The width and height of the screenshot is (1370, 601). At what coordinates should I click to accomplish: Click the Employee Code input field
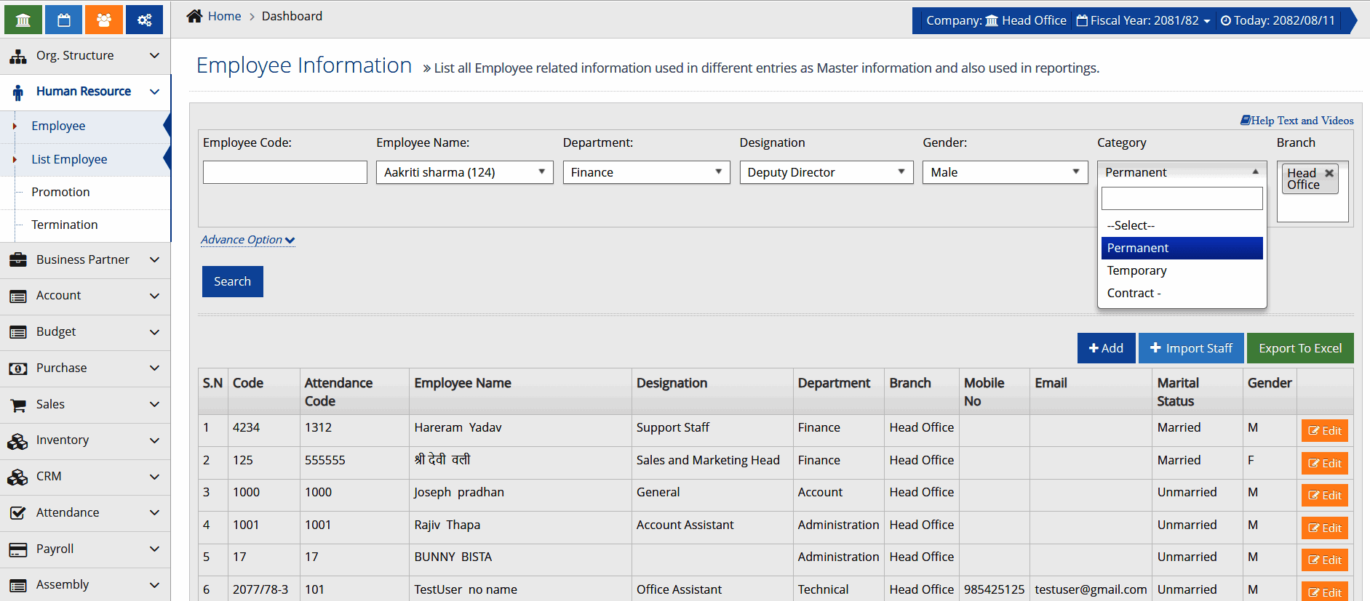[284, 172]
